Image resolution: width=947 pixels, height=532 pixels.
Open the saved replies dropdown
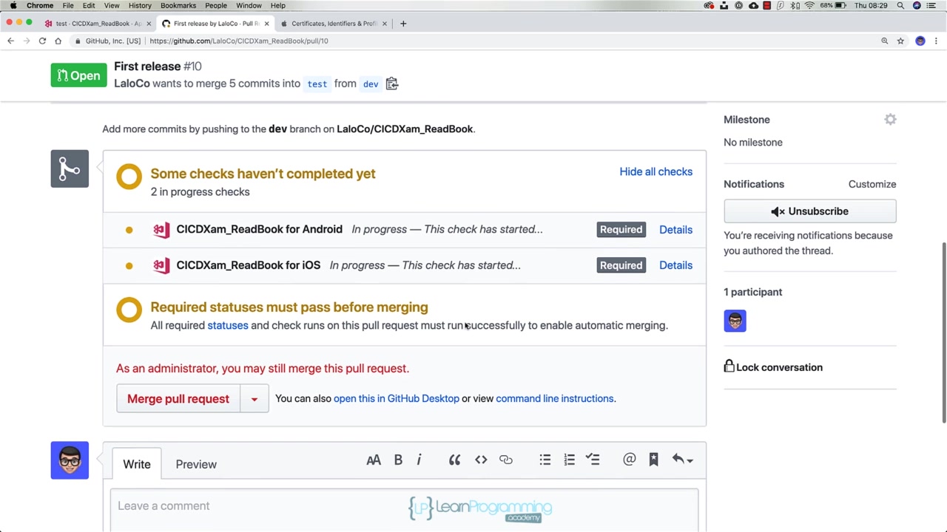point(682,460)
